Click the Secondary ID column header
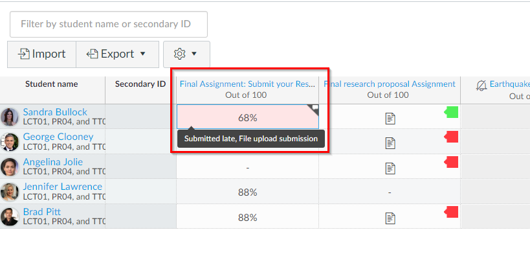Viewport: 530px width, 278px height. pos(140,84)
